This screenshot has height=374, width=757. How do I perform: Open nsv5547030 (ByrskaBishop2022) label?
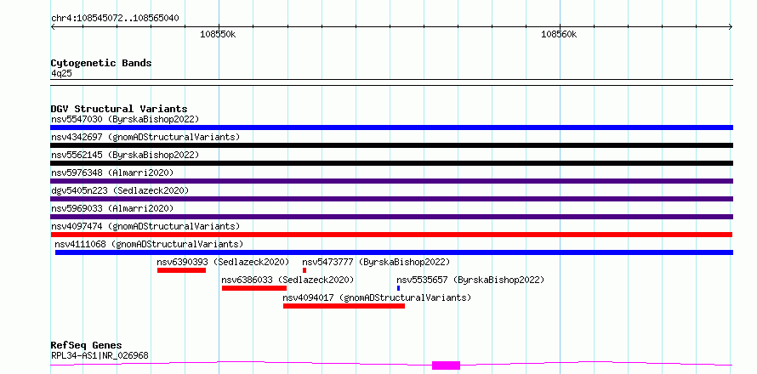[x=125, y=119]
